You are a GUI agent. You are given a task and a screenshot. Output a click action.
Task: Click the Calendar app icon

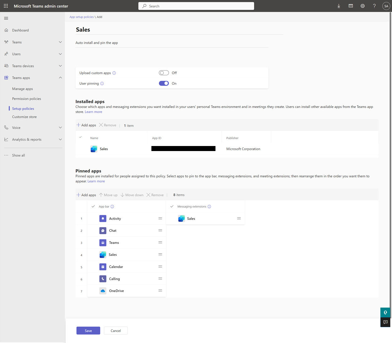103,267
